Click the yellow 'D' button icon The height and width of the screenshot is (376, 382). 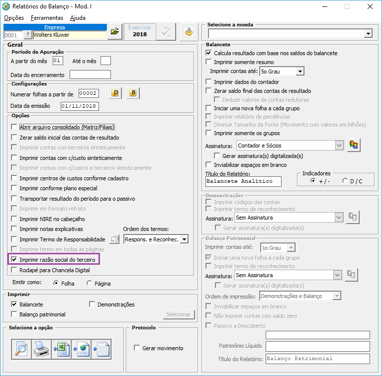point(115,93)
